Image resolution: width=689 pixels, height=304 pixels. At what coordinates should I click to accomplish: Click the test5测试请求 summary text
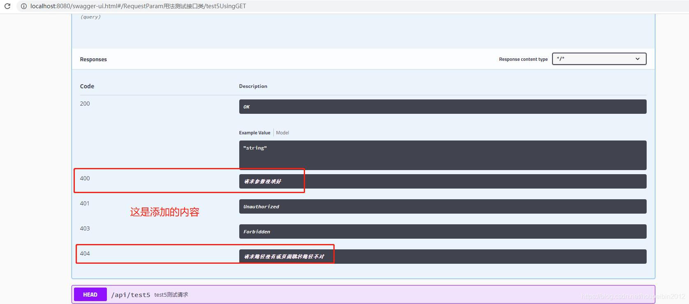(x=171, y=295)
